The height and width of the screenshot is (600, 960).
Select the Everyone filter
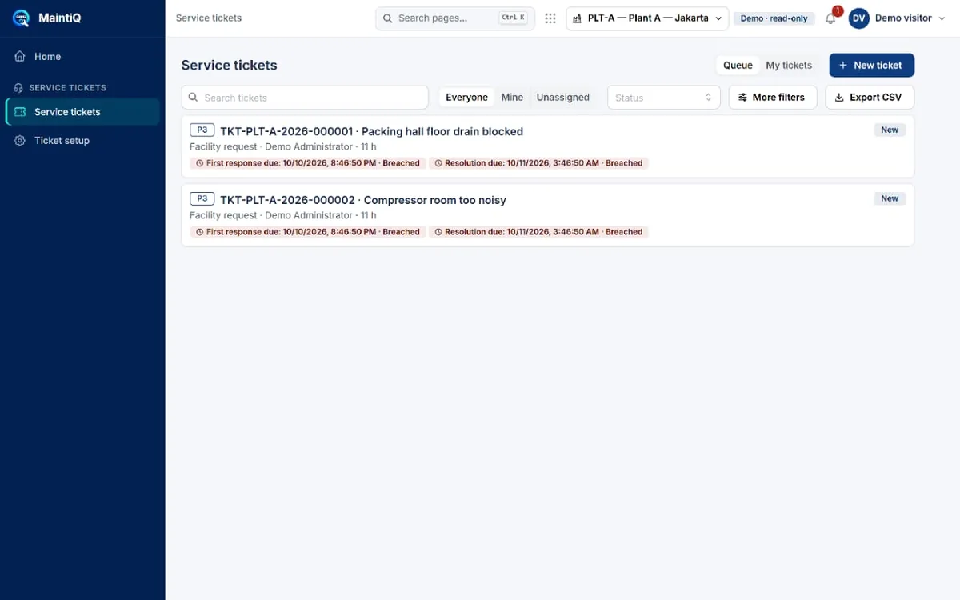[x=466, y=98]
